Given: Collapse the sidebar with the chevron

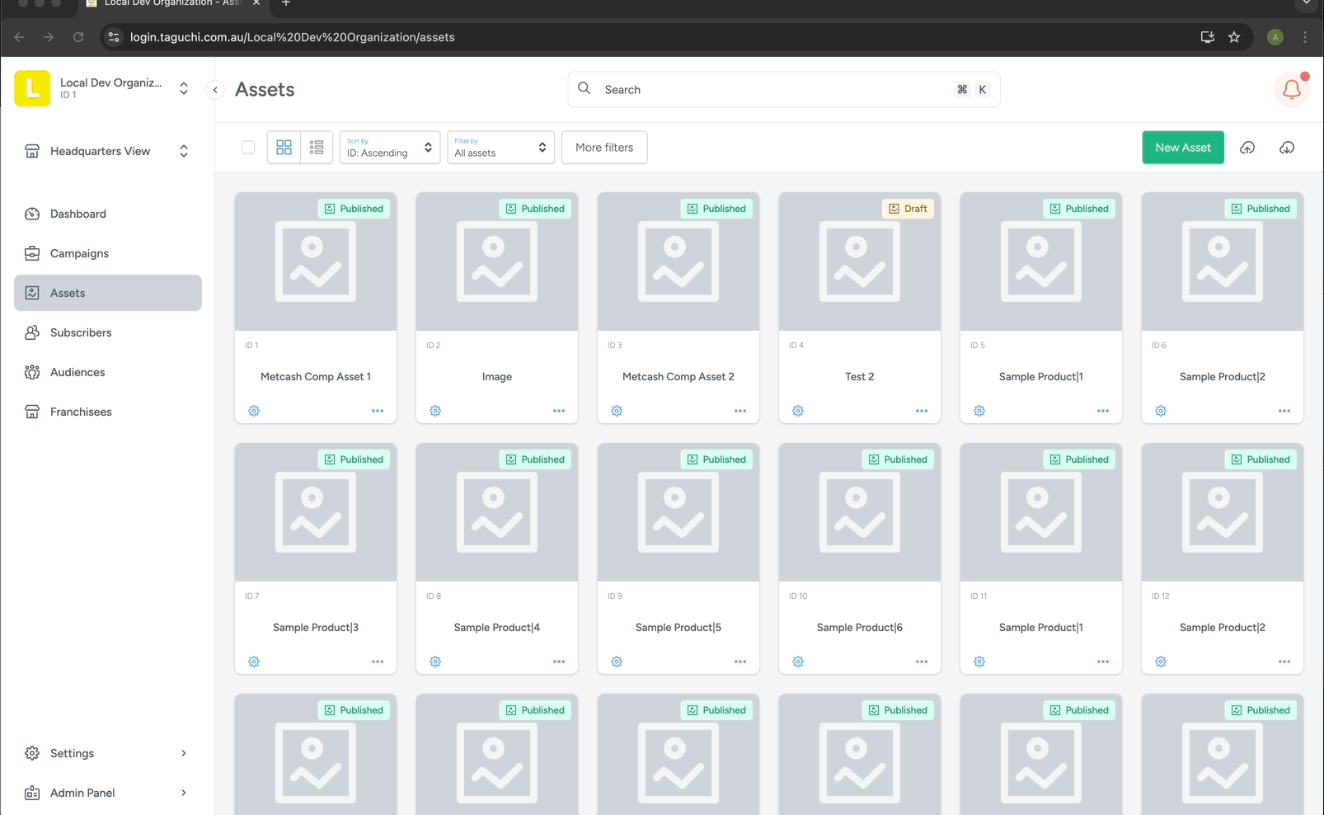Looking at the screenshot, I should [214, 90].
